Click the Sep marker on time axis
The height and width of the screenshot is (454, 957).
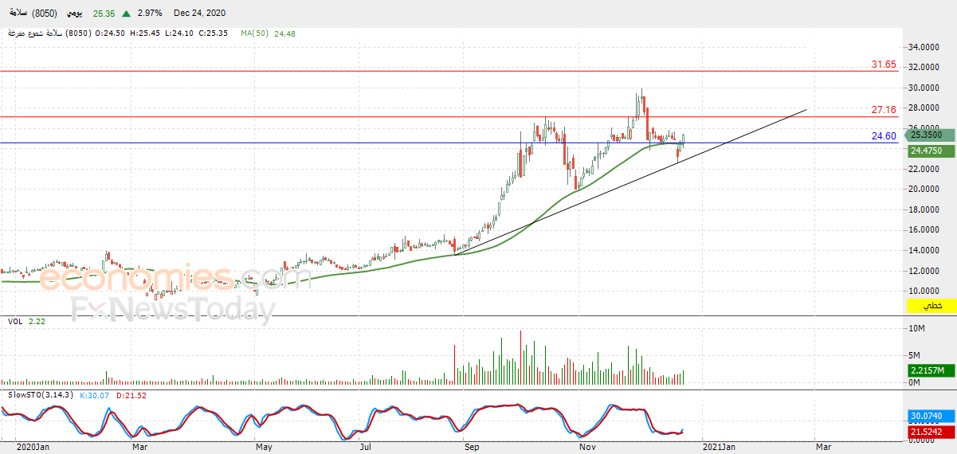pyautogui.click(x=472, y=448)
